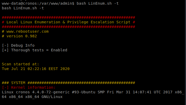186x105 pixels.
Task: Click the word 'Enabled' in thorough tests
Action: [59, 50]
